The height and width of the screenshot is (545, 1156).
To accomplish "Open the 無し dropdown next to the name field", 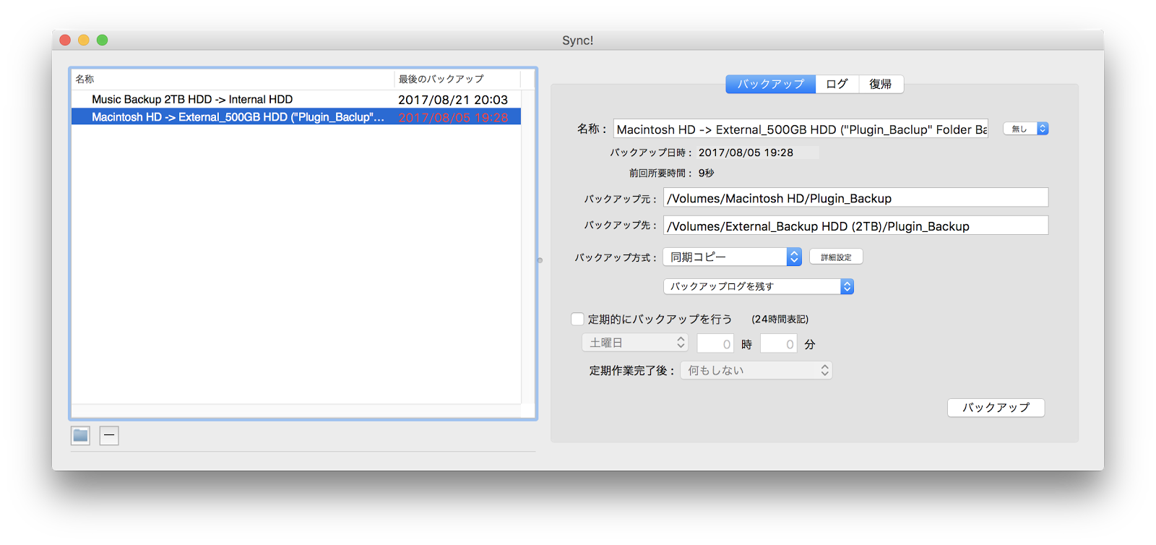I will pos(1026,129).
